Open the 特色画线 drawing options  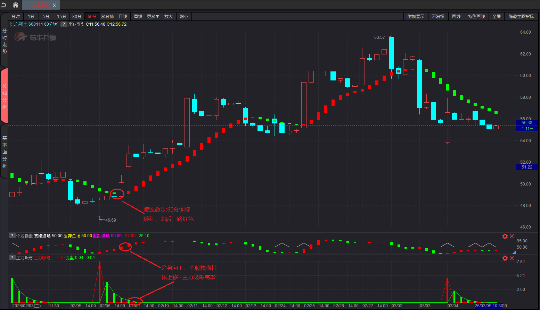pos(476,17)
